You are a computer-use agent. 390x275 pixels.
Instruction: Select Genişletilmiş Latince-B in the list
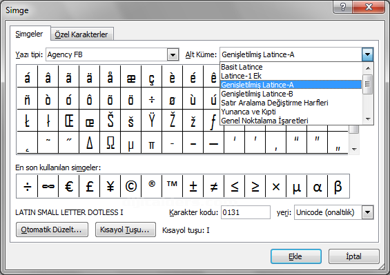[x=291, y=94]
